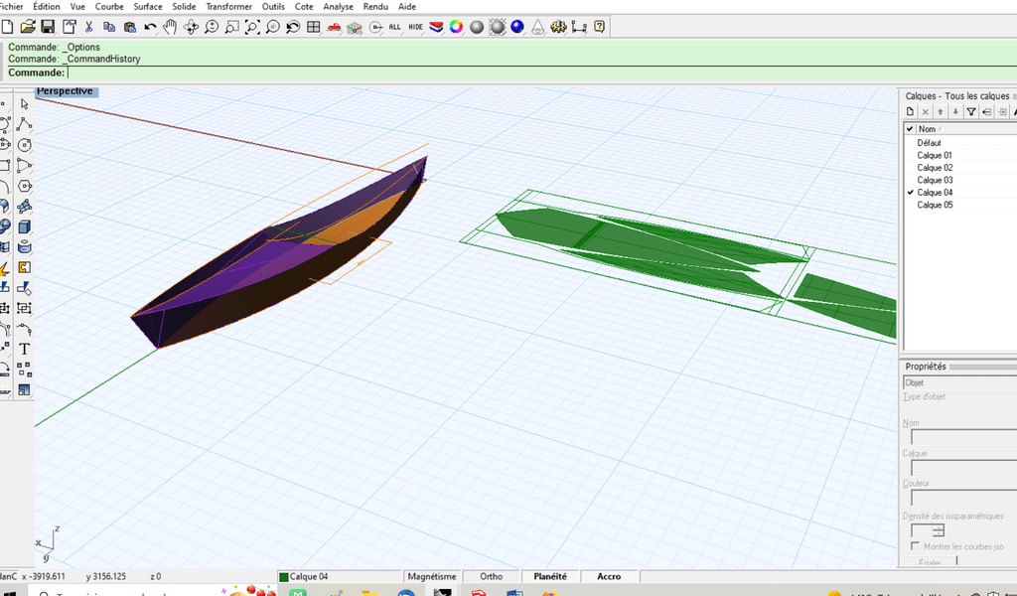This screenshot has height=596, width=1017.
Task: Open the Analyse menu
Action: click(338, 7)
